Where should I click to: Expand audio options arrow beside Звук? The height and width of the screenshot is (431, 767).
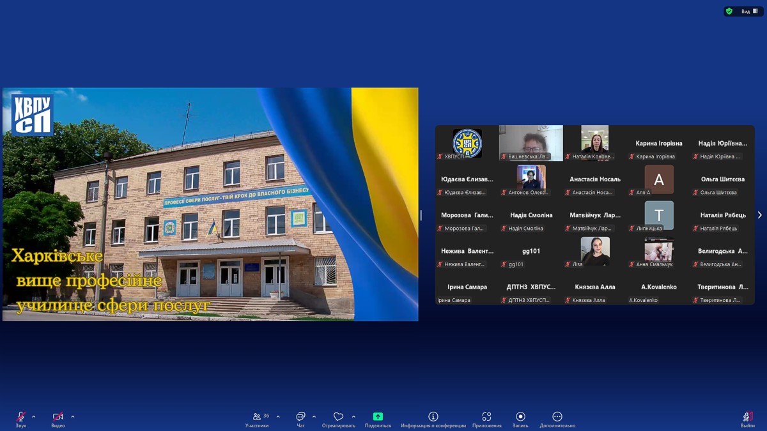tap(34, 417)
